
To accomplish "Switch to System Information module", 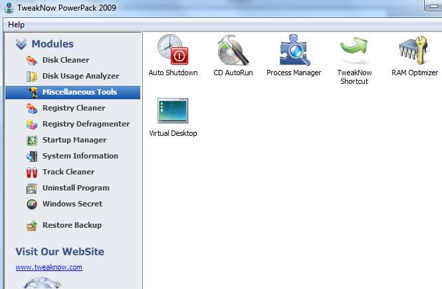I will (x=80, y=156).
